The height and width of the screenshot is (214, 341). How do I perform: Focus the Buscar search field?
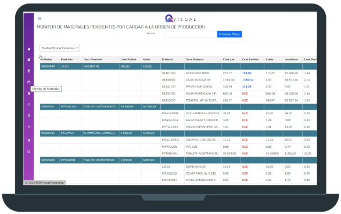(191, 34)
